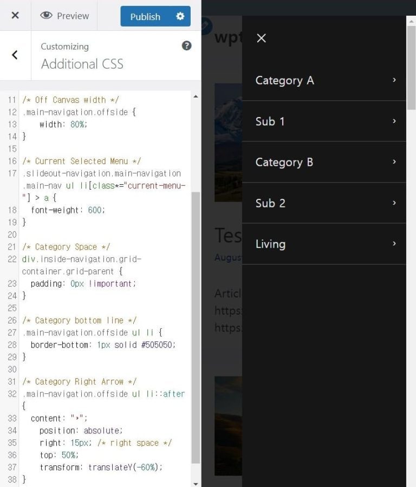Click the Preview eye icon

click(47, 16)
